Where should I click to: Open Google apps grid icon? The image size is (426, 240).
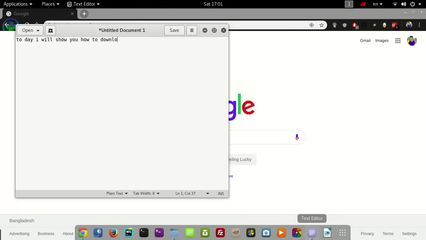tap(398, 41)
